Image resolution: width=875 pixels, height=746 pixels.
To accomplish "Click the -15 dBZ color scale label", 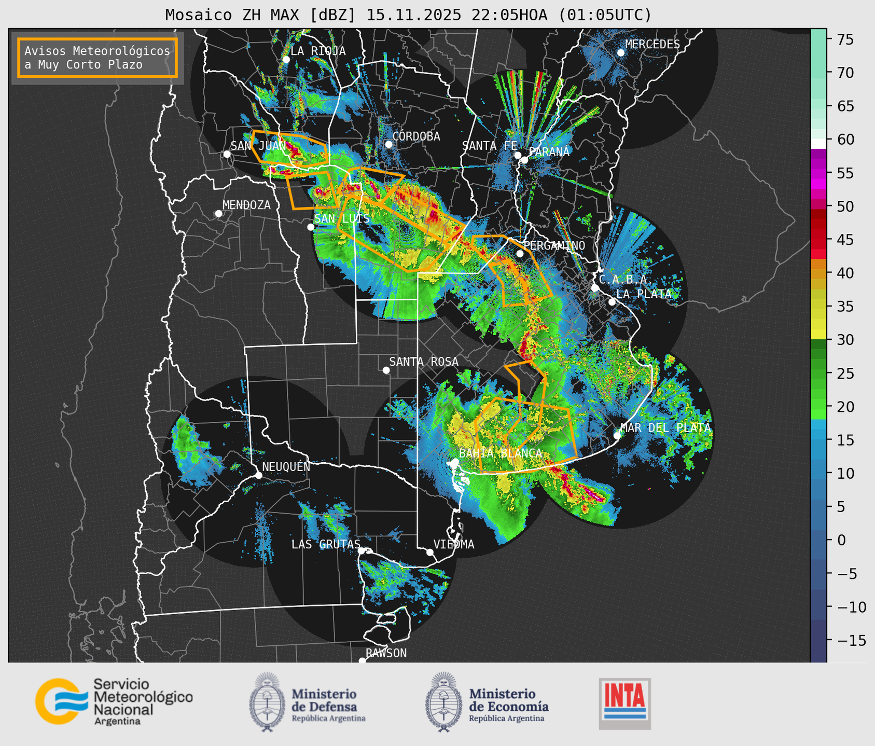I will (x=851, y=641).
